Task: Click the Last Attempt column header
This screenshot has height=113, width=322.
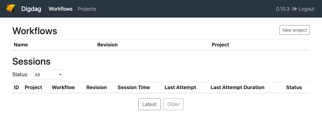Action: [x=180, y=87]
